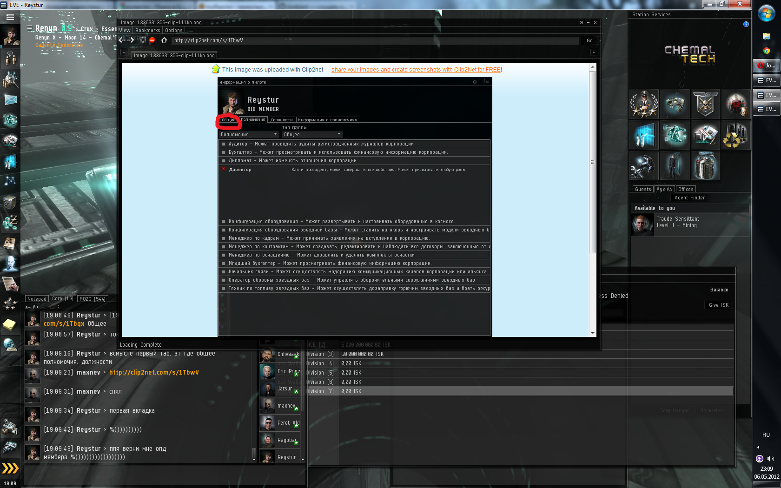The image size is (781, 488).
Task: Open the in-game browser globe icon
Action: pyautogui.click(x=10, y=345)
